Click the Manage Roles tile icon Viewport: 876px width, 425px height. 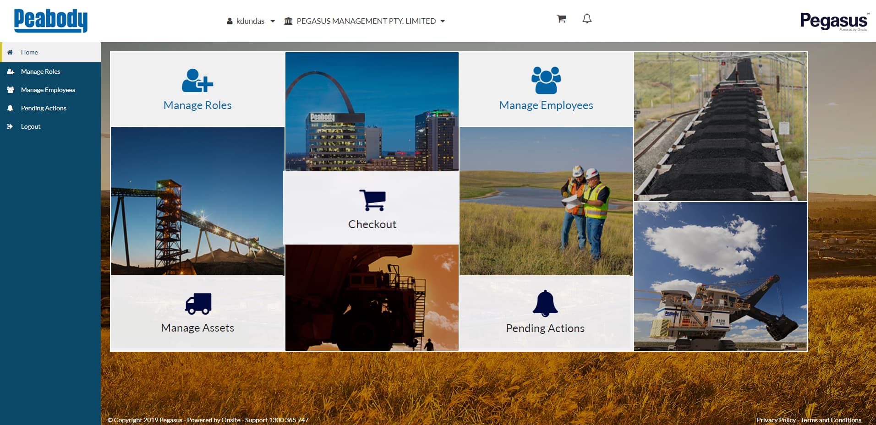197,80
